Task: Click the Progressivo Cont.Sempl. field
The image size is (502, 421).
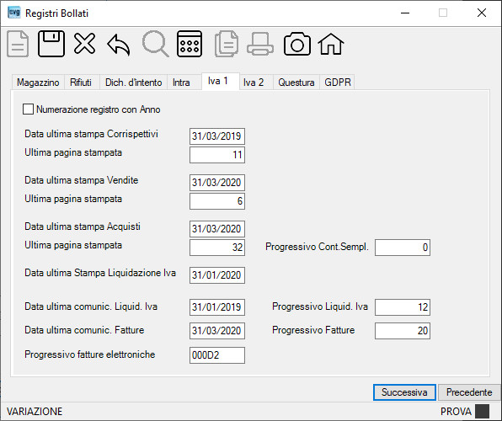Action: point(403,248)
